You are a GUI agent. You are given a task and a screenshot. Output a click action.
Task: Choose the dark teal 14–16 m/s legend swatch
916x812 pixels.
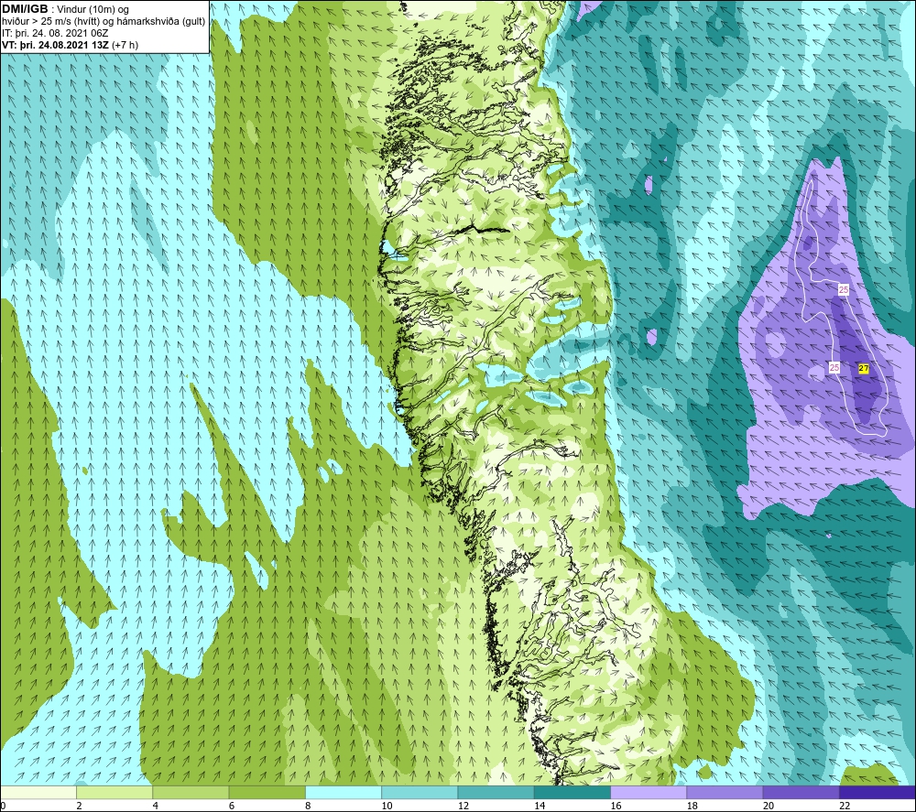click(572, 792)
